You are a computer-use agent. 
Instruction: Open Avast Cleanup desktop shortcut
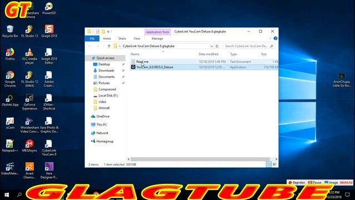tap(29, 171)
